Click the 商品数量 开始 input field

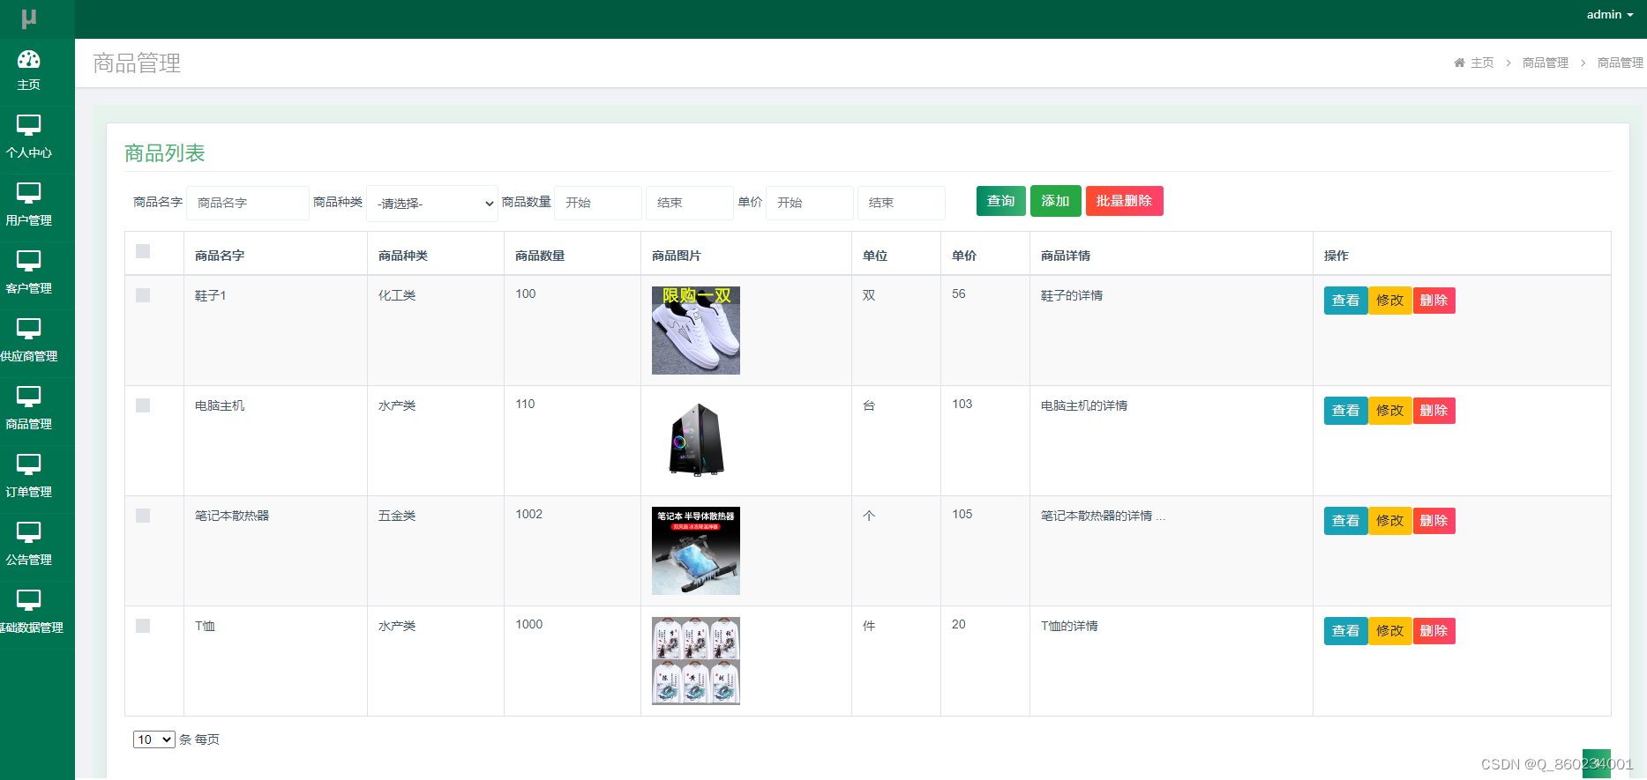pyautogui.click(x=598, y=203)
